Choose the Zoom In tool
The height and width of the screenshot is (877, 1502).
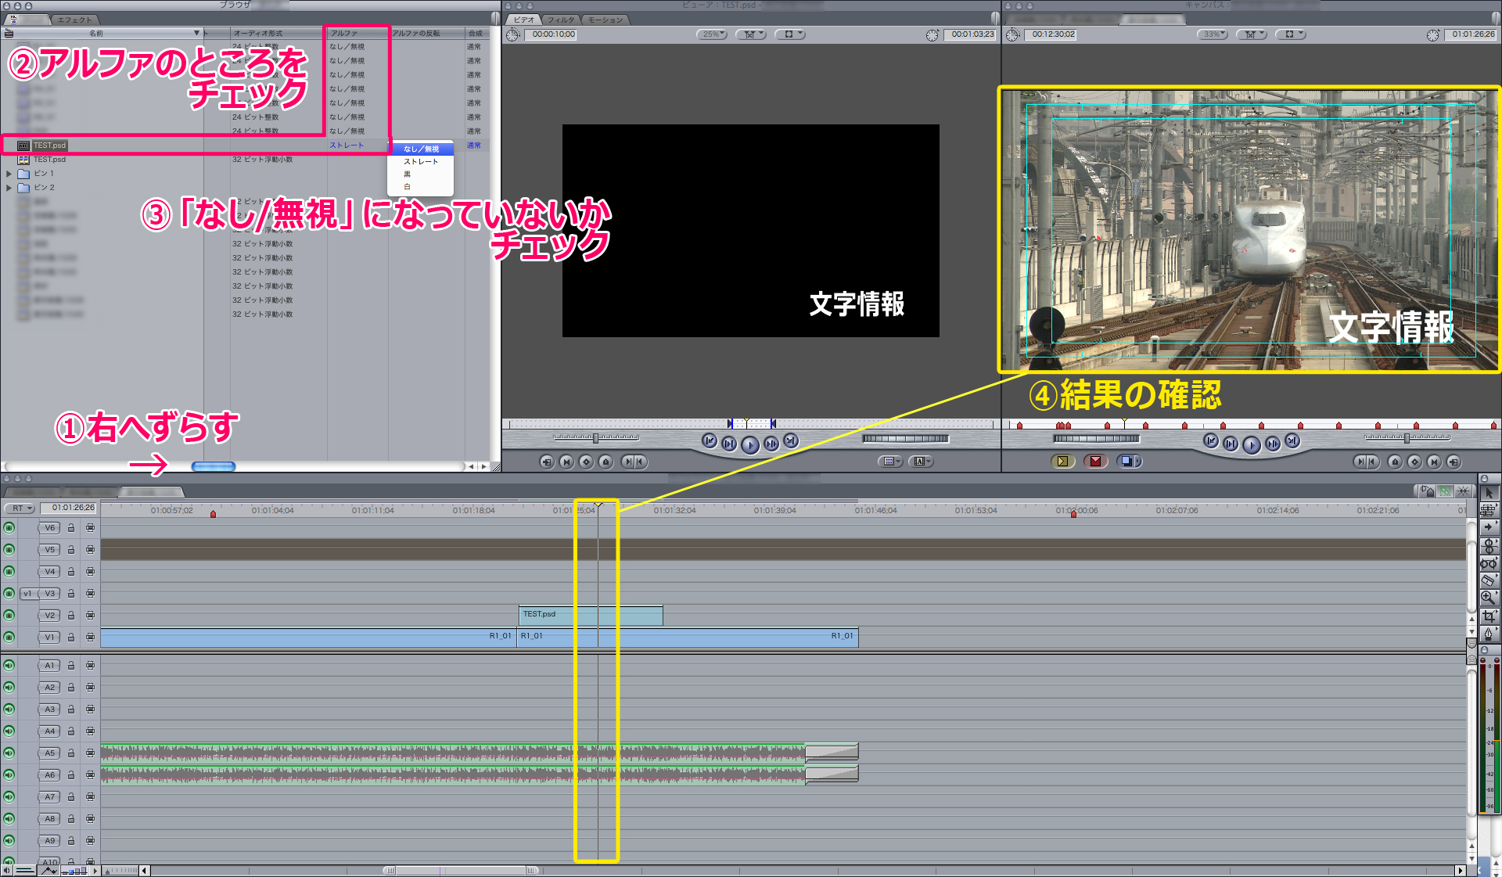(x=1487, y=598)
